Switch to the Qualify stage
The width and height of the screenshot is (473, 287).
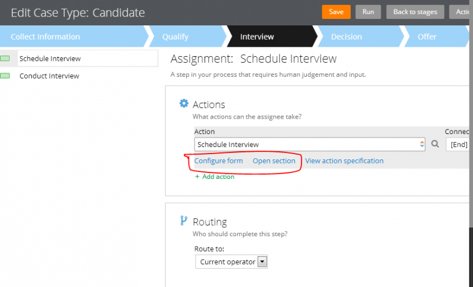click(176, 37)
